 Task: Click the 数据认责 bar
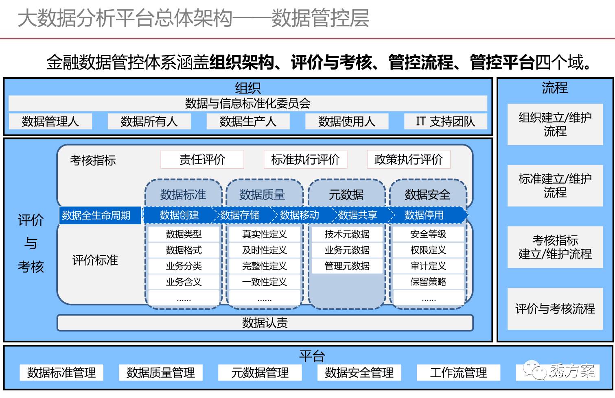pos(265,323)
